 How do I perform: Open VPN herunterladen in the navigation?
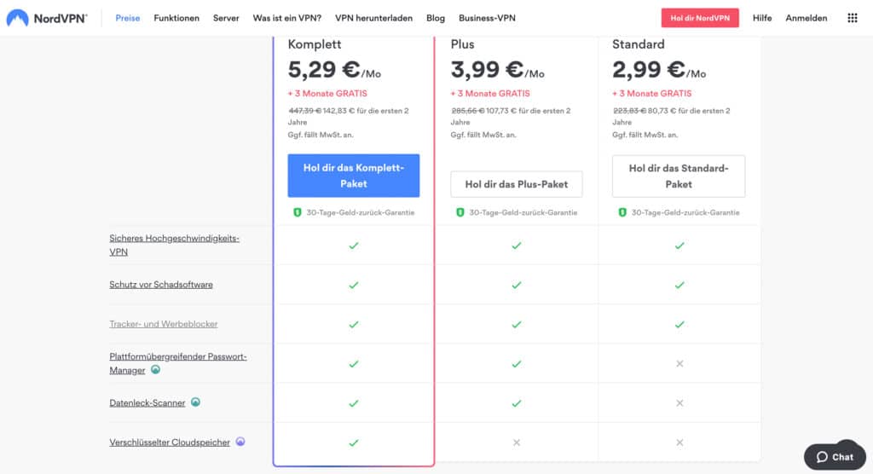point(373,18)
